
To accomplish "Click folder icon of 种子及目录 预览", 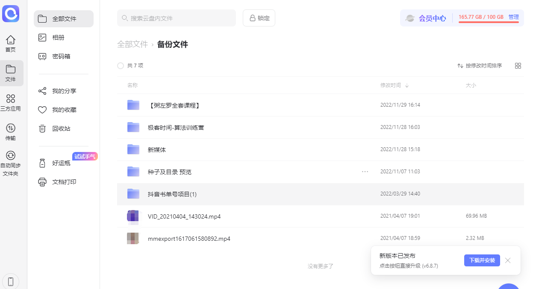I will 133,172.
